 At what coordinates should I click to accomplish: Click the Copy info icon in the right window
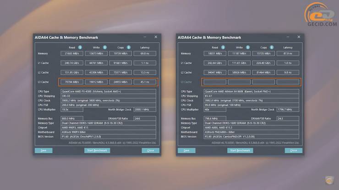point(272,47)
